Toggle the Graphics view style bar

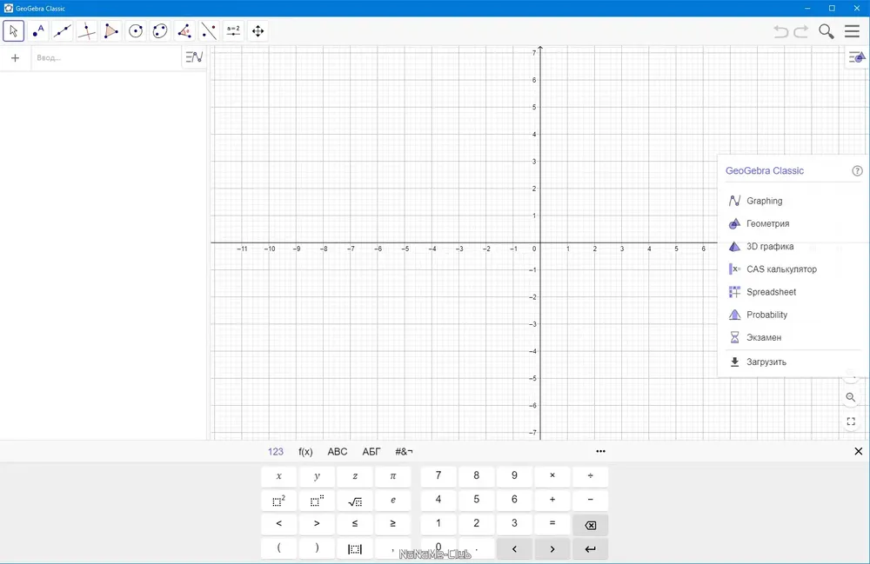click(x=857, y=57)
